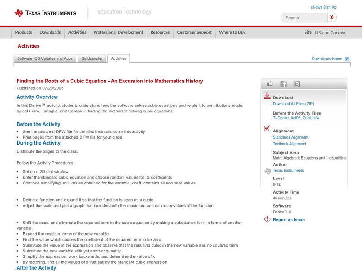
Task: Open the Textbook Alignment link
Action: pos(290,144)
